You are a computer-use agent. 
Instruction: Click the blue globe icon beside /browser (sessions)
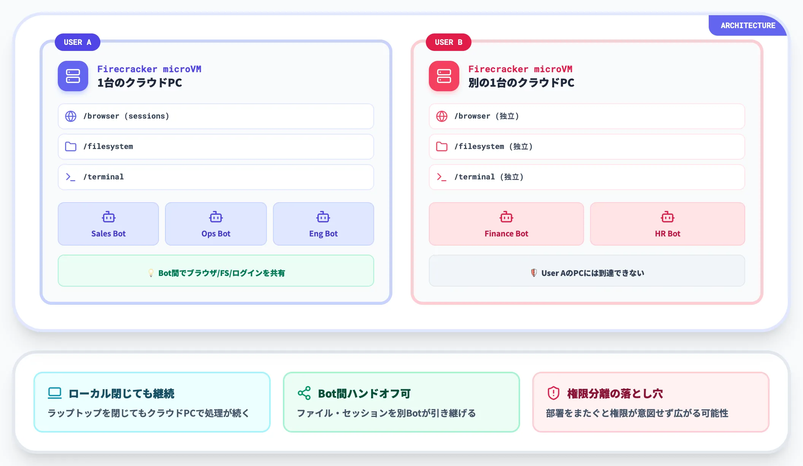point(71,116)
